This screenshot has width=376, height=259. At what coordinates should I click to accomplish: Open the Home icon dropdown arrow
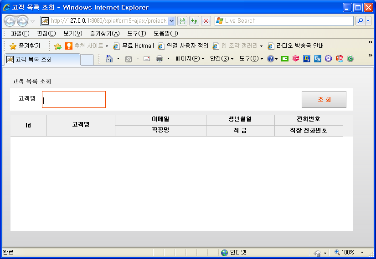118,59
